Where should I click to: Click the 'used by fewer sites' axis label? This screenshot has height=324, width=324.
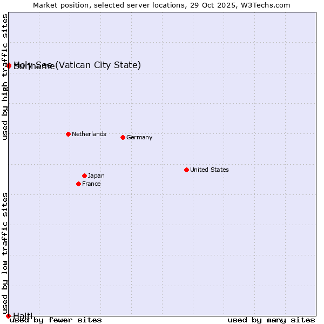[x=56, y=320]
